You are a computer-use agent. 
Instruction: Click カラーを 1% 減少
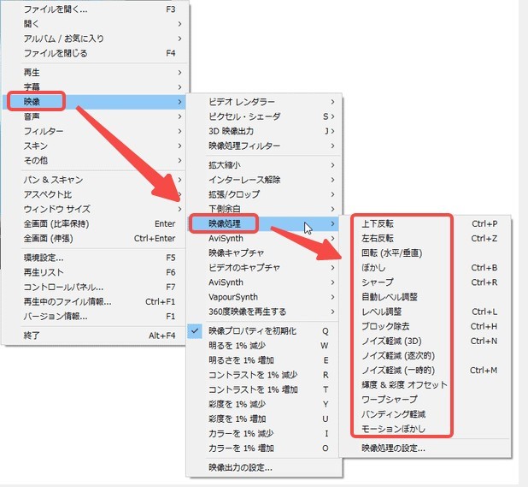coord(264,433)
